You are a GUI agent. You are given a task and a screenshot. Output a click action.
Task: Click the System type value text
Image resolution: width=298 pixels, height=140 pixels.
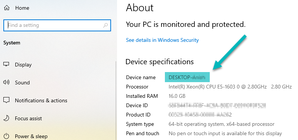coord(221,124)
